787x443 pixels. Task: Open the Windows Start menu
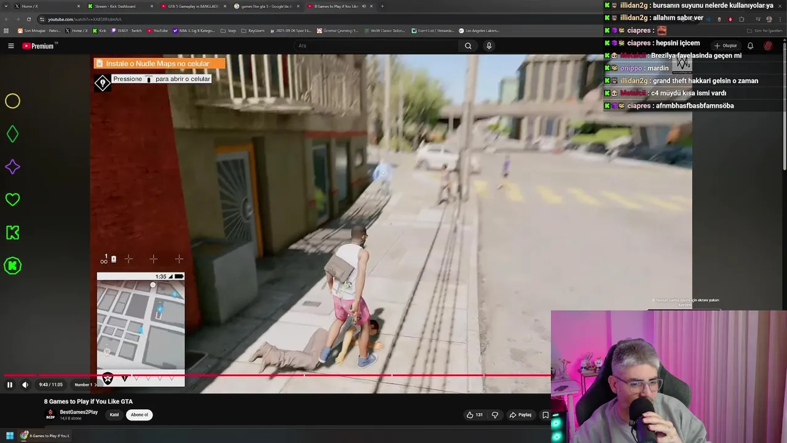click(10, 436)
